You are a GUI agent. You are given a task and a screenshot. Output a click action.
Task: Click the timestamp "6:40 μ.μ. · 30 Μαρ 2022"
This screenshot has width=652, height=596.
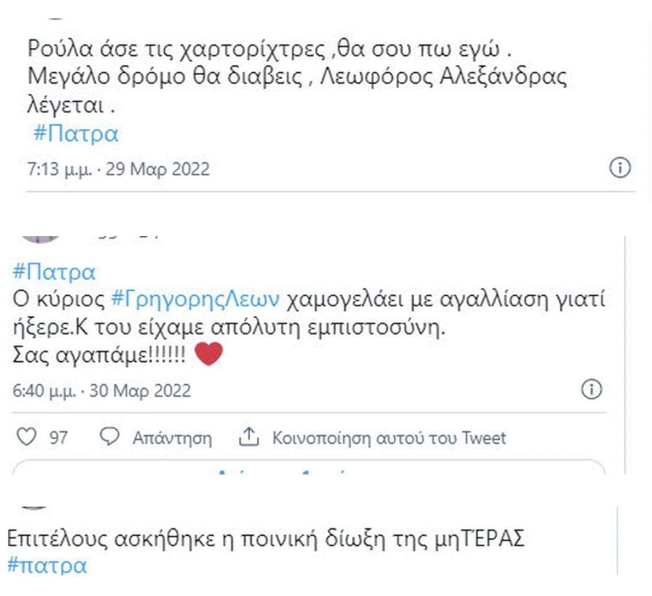pyautogui.click(x=102, y=391)
